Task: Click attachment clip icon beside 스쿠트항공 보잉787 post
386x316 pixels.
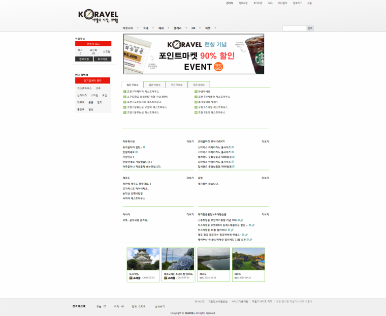Action: click(x=242, y=220)
